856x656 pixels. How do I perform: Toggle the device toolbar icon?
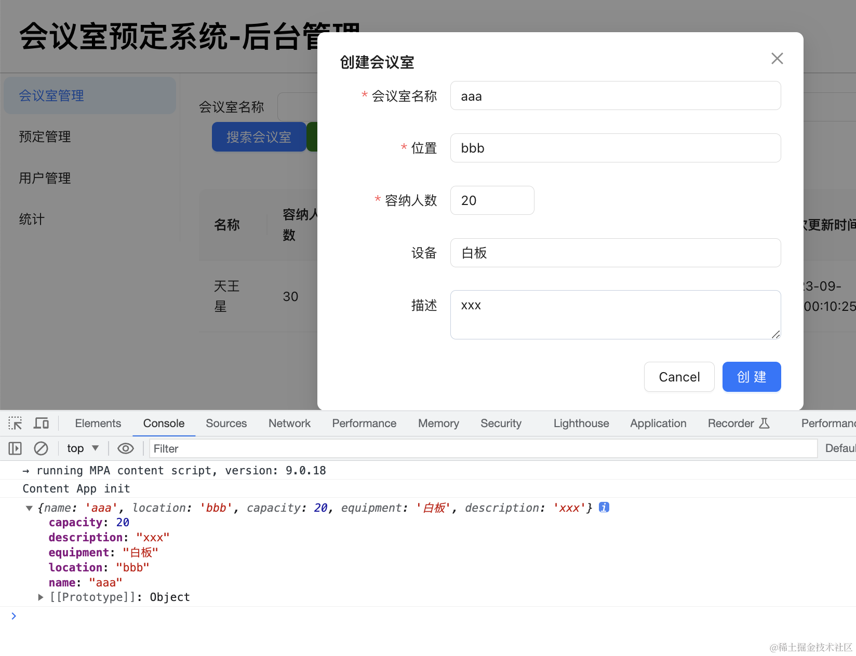click(41, 423)
